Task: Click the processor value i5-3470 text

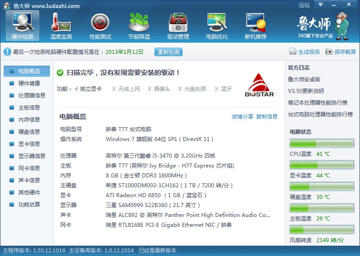Action: point(161,156)
